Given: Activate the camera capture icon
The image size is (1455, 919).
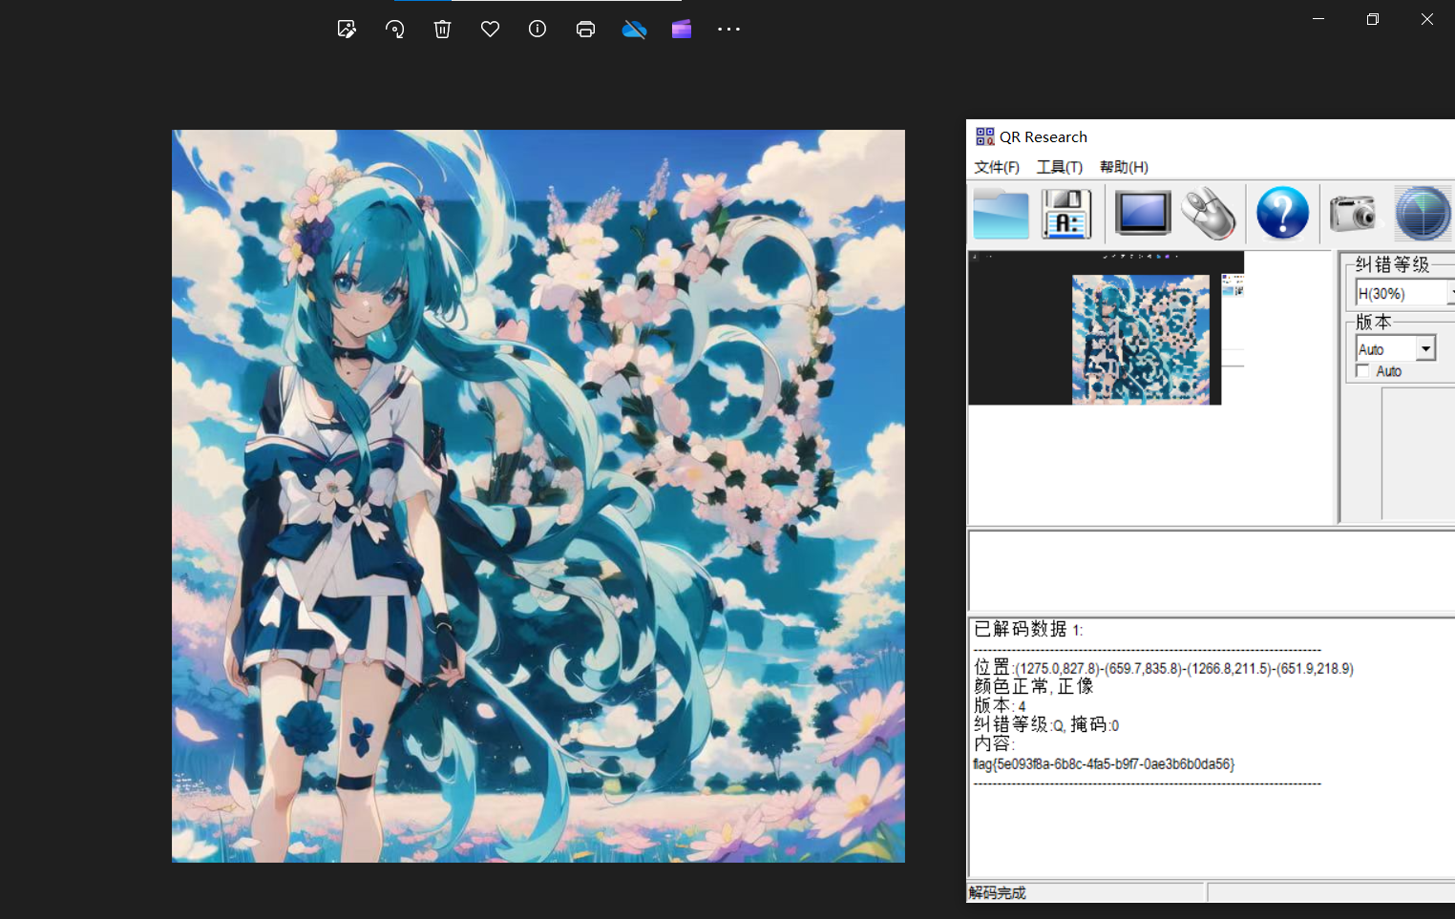Looking at the screenshot, I should [1353, 213].
